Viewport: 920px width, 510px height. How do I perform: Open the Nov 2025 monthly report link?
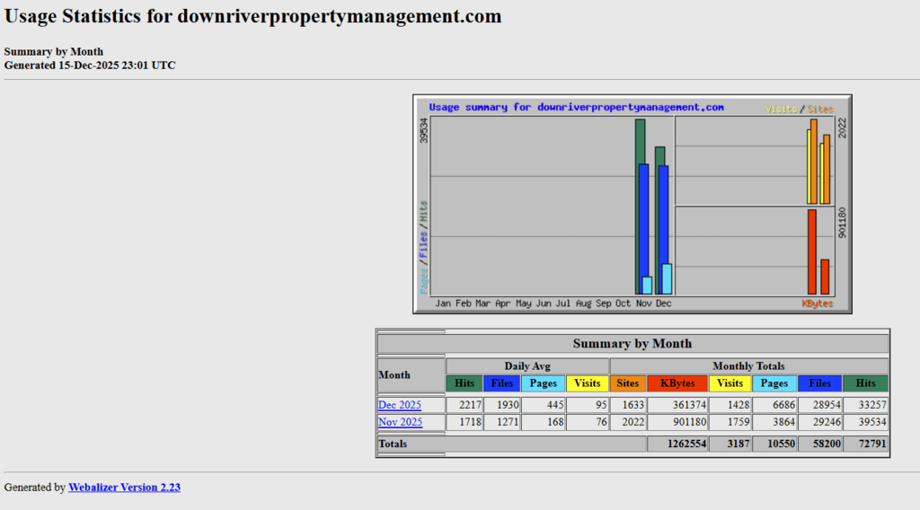[x=400, y=422]
